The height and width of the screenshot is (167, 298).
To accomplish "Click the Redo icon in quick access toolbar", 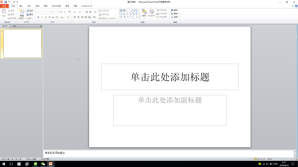I will click(14, 2).
